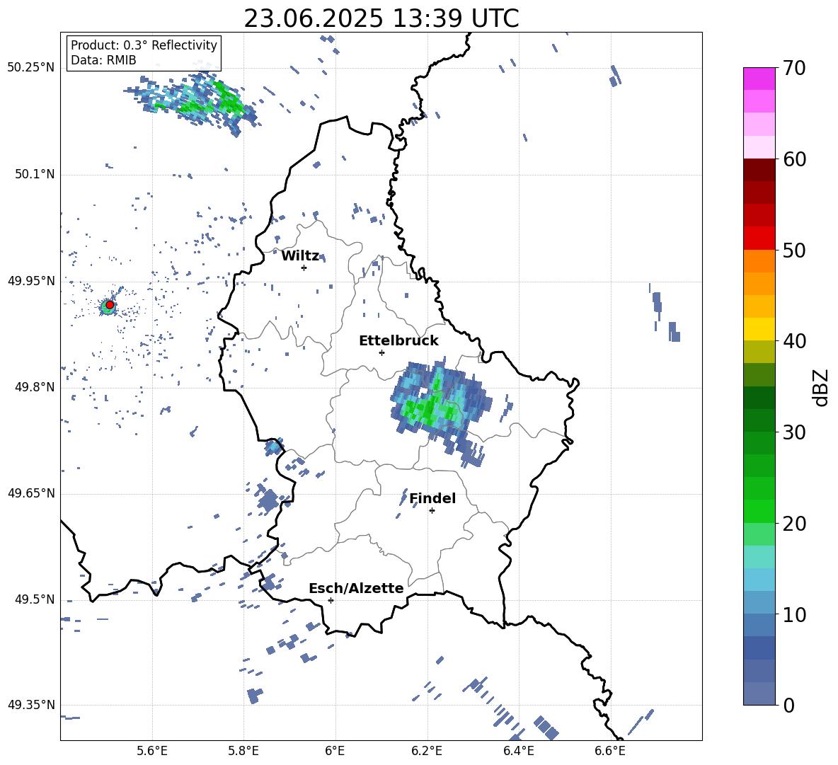The width and height of the screenshot is (838, 765).
Task: Click the Findel city label
Action: click(x=432, y=499)
